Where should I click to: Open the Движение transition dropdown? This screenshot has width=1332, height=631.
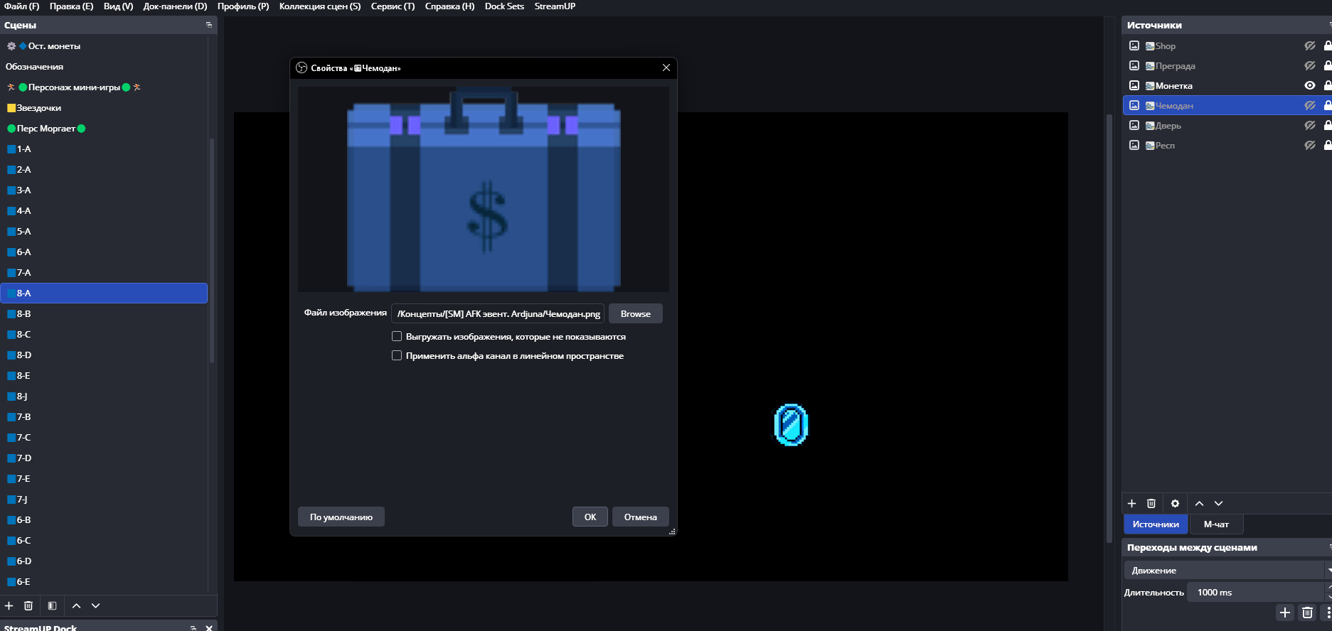coord(1225,570)
